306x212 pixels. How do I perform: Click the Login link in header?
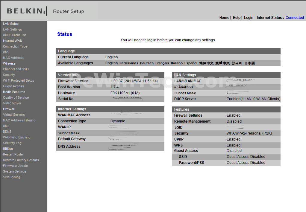249,18
